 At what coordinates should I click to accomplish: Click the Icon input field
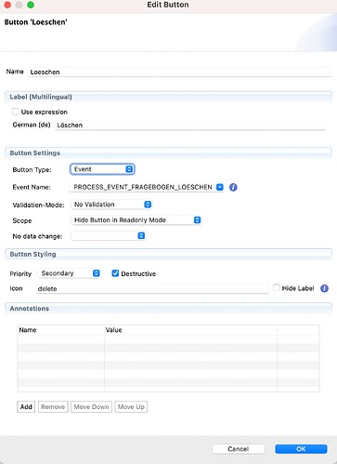coord(152,288)
